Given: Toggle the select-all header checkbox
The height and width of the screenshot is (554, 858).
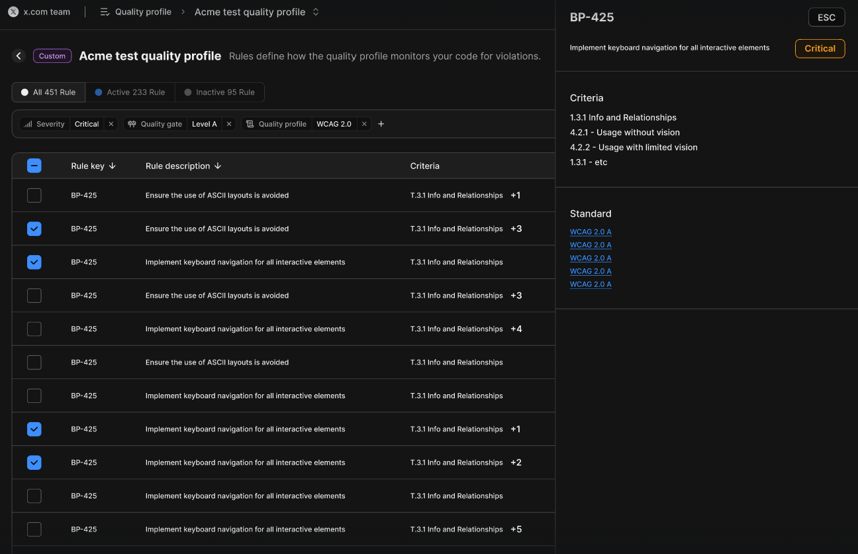Looking at the screenshot, I should [x=34, y=166].
